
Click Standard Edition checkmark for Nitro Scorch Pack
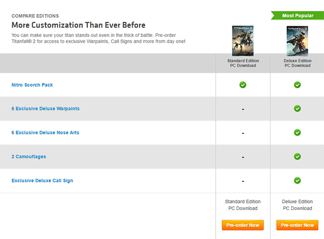pos(243,85)
